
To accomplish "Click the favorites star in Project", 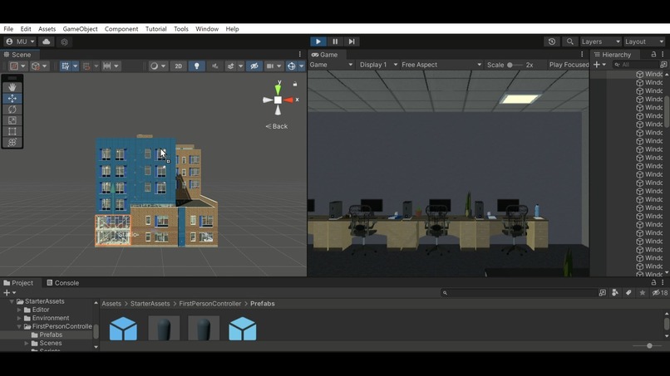I will [x=643, y=292].
